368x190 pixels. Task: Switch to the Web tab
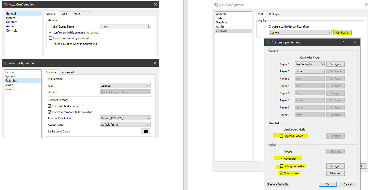click(64, 14)
